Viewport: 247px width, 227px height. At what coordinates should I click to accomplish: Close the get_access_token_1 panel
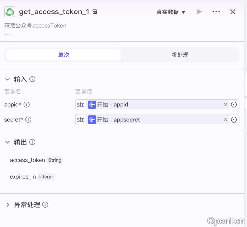point(233,11)
